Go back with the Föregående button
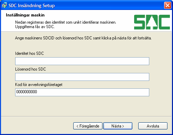The width and height of the screenshot is (173, 135). (x=88, y=126)
